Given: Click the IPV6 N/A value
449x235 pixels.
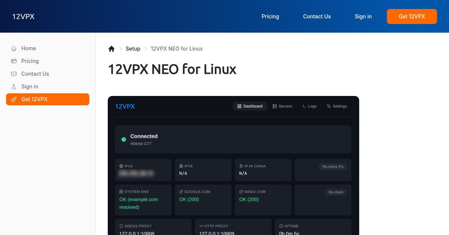Looking at the screenshot, I should tap(183, 174).
